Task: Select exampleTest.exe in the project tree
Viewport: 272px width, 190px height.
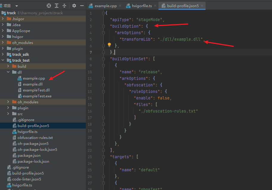Action: click(37, 96)
